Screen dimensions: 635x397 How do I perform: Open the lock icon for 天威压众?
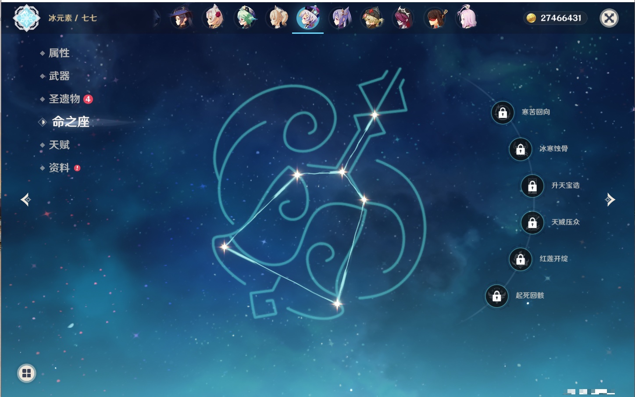pyautogui.click(x=532, y=223)
